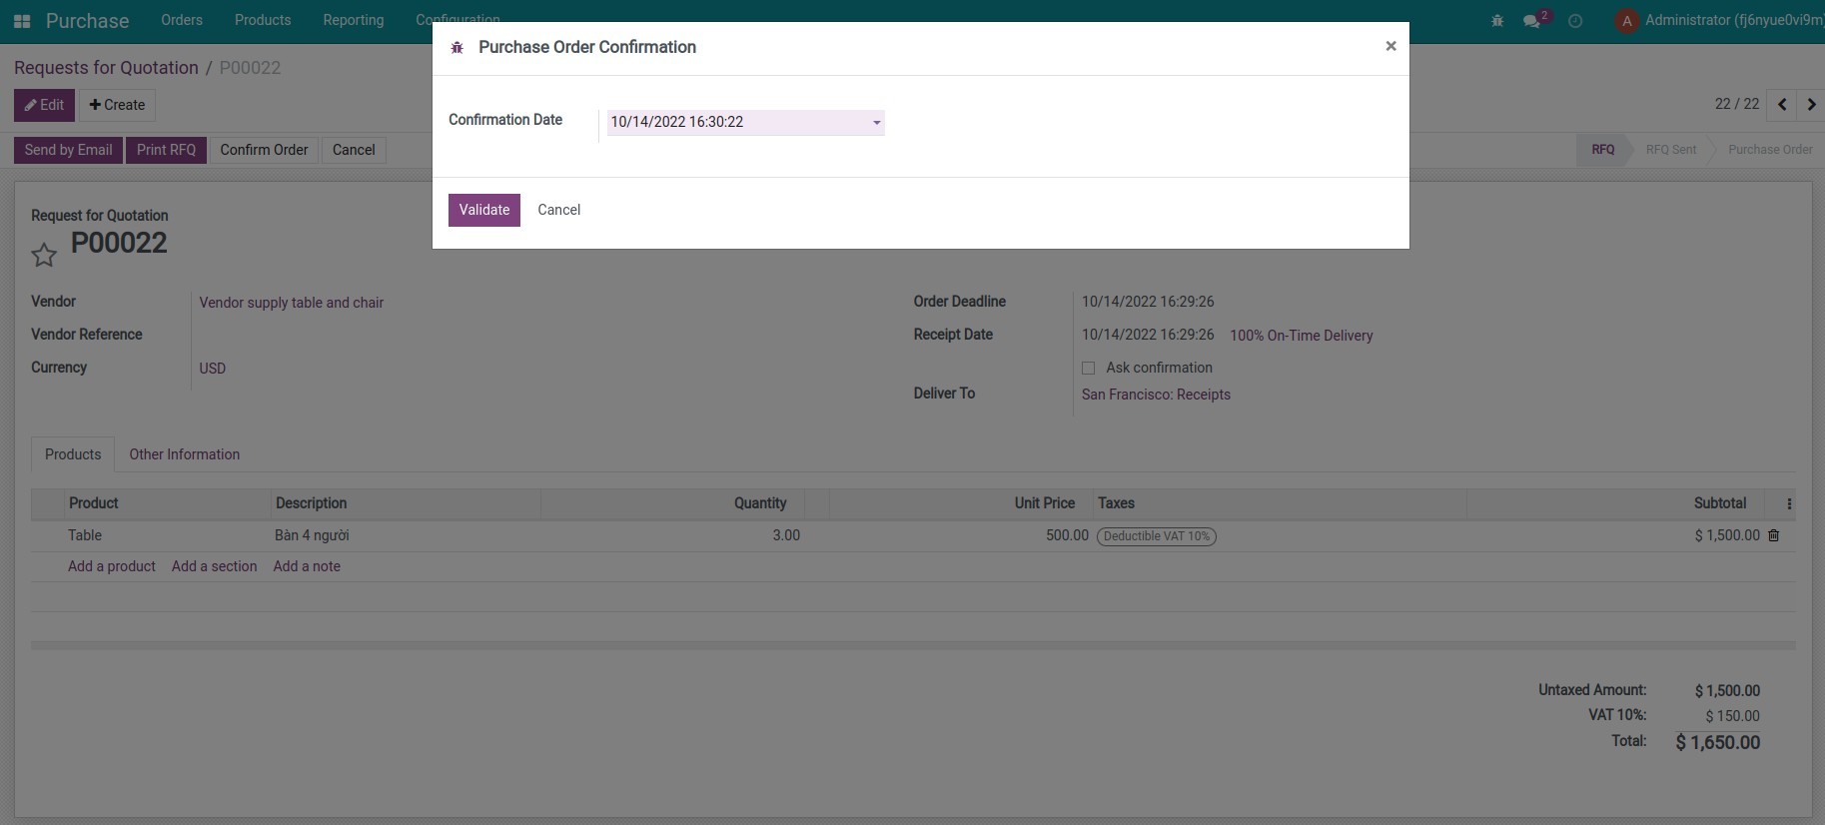Open the Confirmation Date dropdown arrow
Viewport: 1825px width, 825px height.
tap(877, 123)
